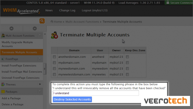This screenshot has width=193, height=109.
Task: Click the Themes section icon
Action: pos(3,85)
